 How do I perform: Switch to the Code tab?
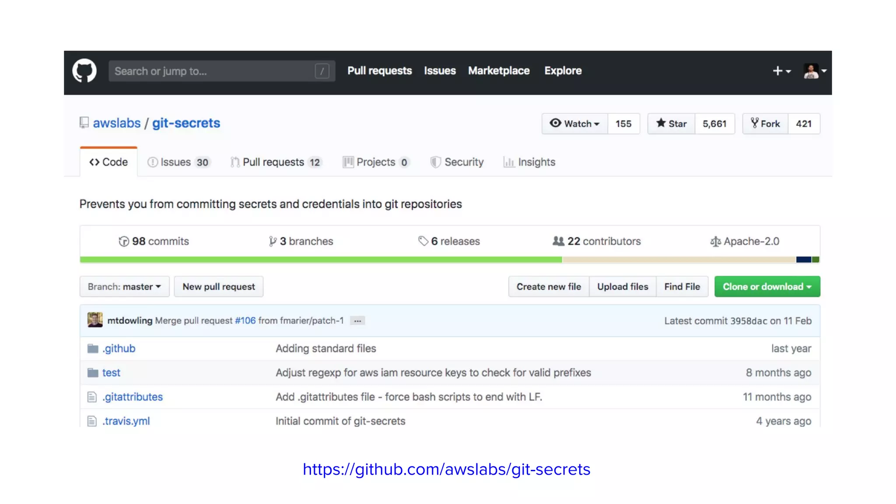pos(108,162)
